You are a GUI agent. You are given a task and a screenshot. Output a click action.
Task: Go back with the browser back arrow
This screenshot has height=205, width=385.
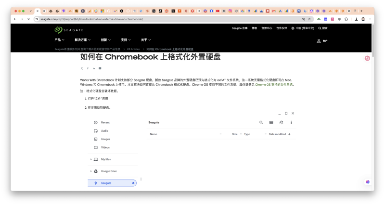(15, 19)
